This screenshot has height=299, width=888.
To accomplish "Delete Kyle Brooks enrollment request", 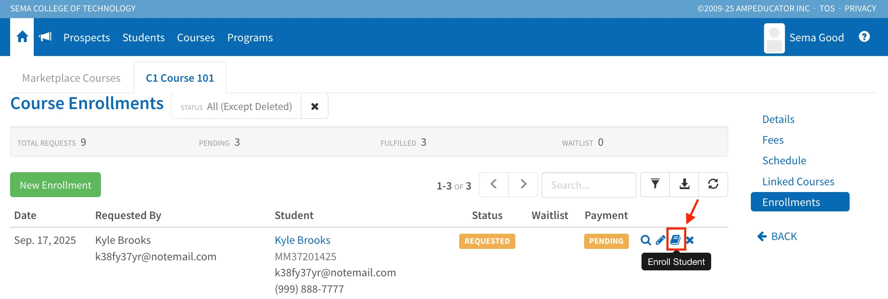I will (x=690, y=240).
